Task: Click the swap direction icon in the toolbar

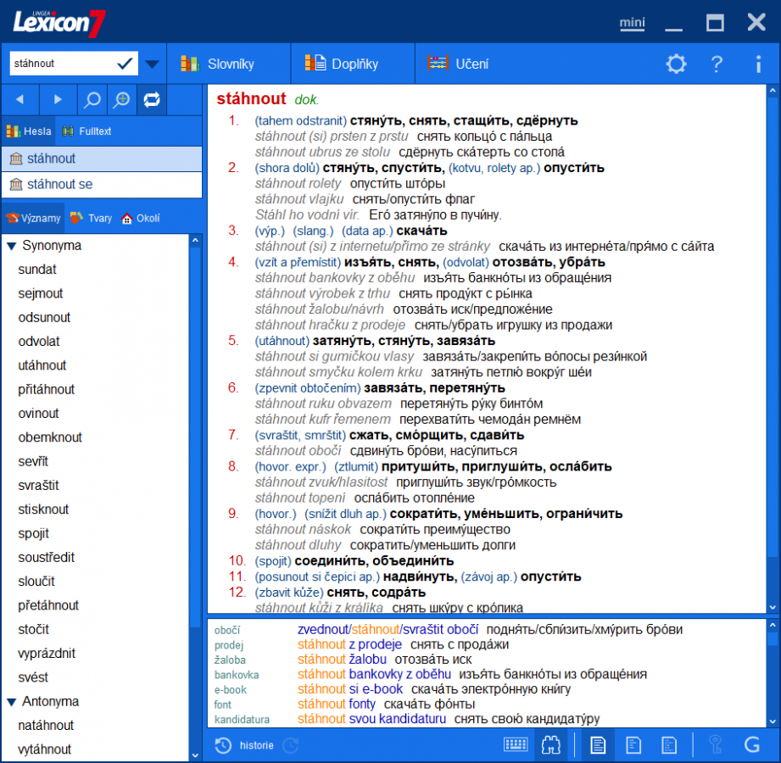Action: click(152, 99)
